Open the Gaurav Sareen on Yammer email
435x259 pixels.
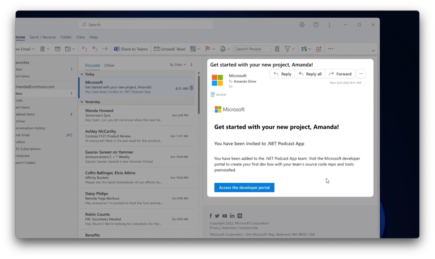tap(137, 157)
